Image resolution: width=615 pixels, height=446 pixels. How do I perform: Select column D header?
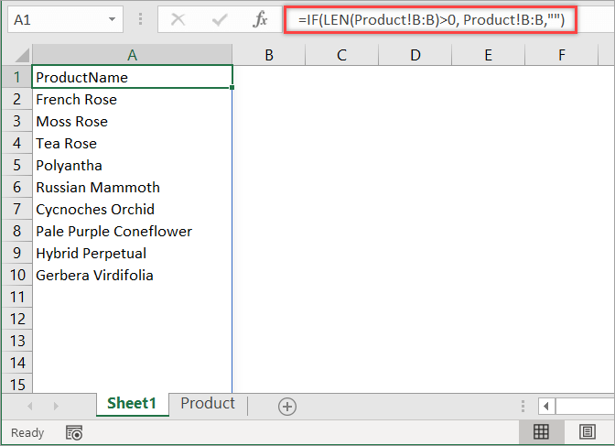415,55
